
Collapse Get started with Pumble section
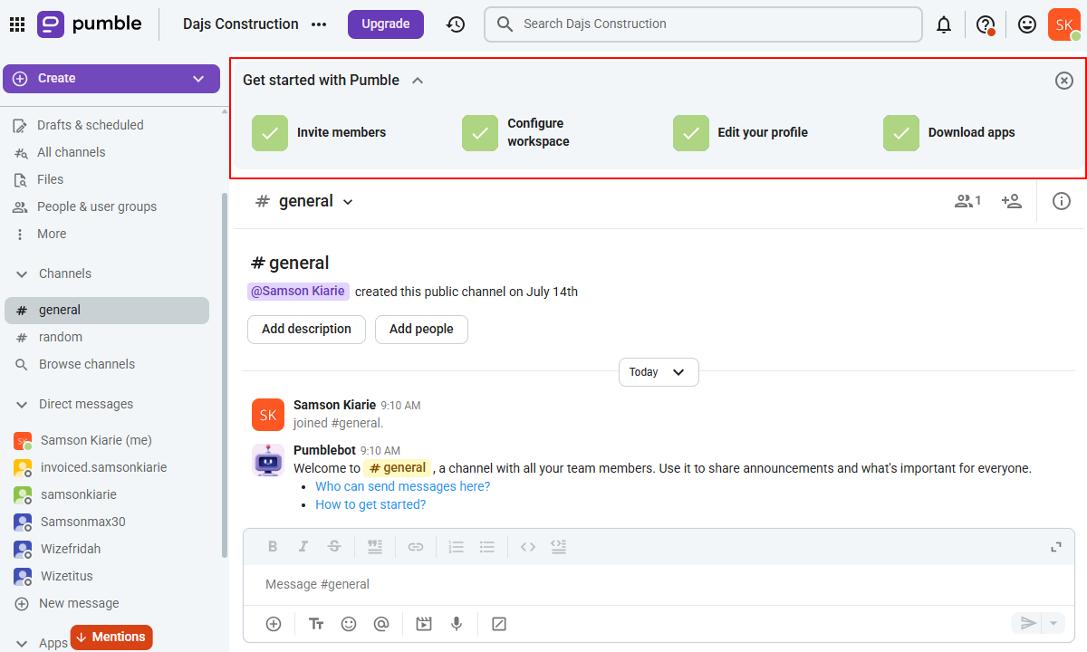(418, 81)
